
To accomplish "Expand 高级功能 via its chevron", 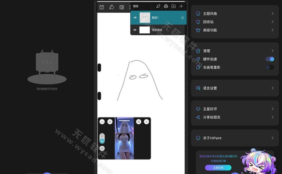I will coord(272,30).
